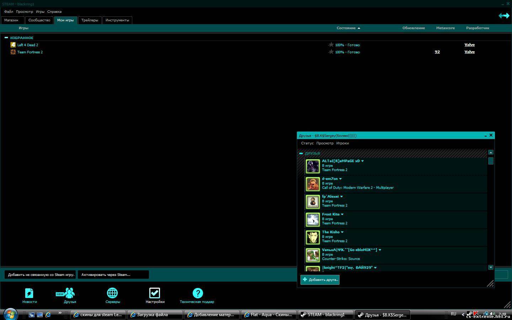512x320 pixels.
Task: Open Техническая поддержка question mark icon
Action: tap(198, 293)
